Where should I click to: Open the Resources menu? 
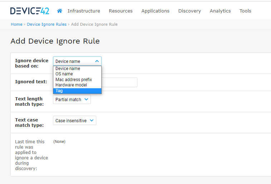121,11
